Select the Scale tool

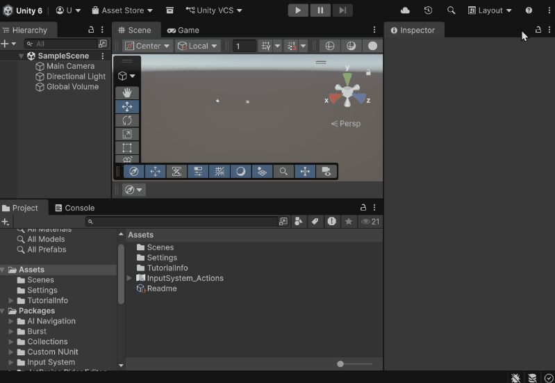tap(127, 134)
